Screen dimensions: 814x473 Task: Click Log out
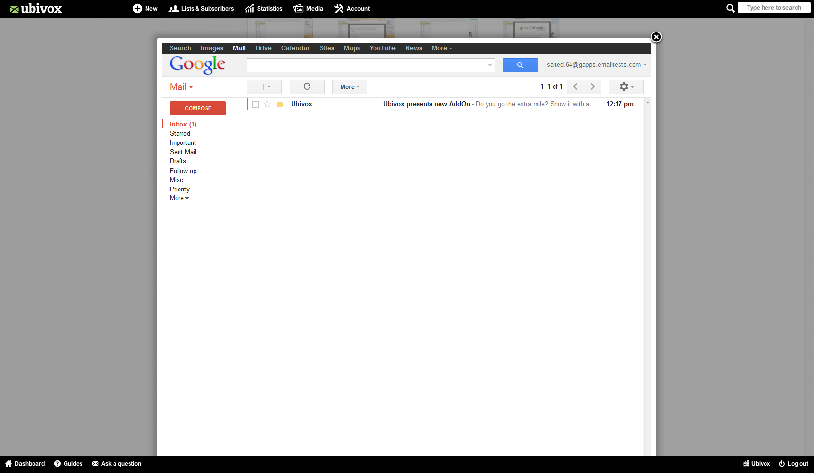(793, 464)
